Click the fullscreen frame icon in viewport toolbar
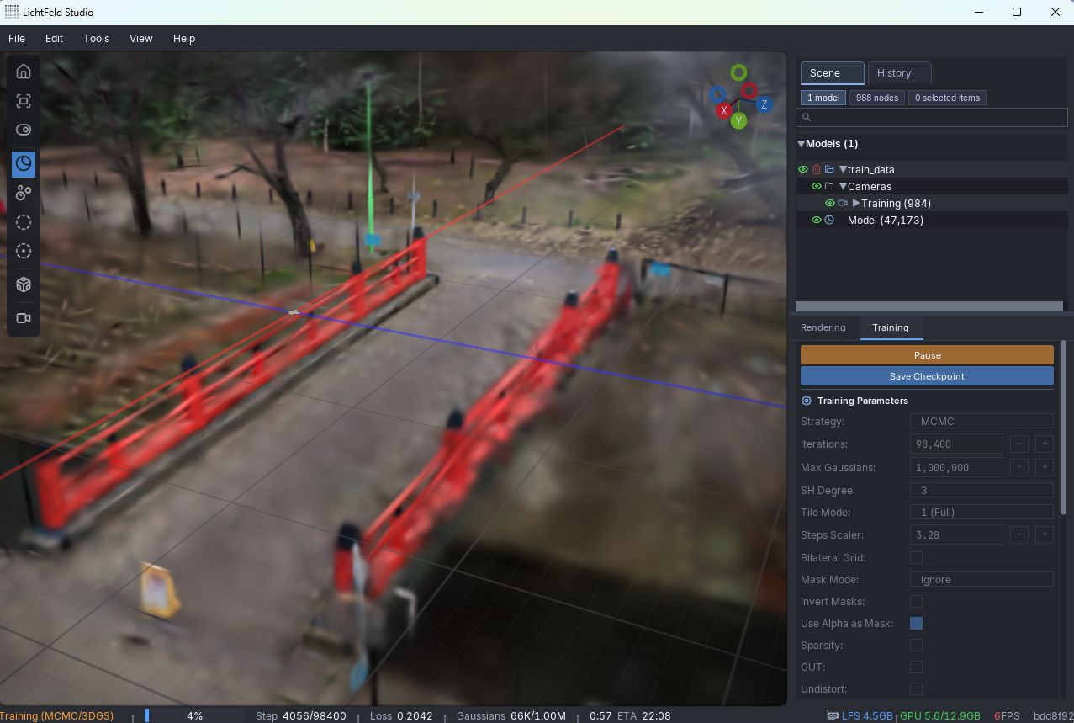Viewport: 1074px width, 723px height. point(24,102)
